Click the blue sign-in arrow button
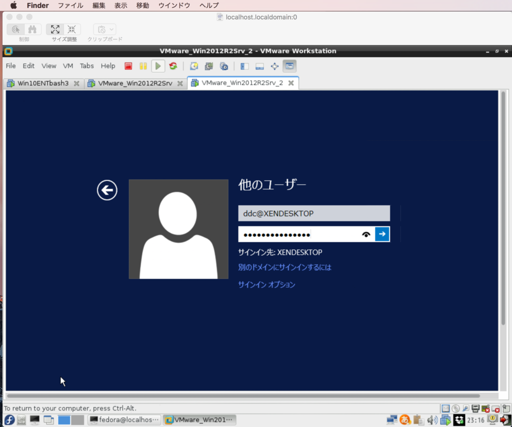512x427 pixels. point(382,234)
